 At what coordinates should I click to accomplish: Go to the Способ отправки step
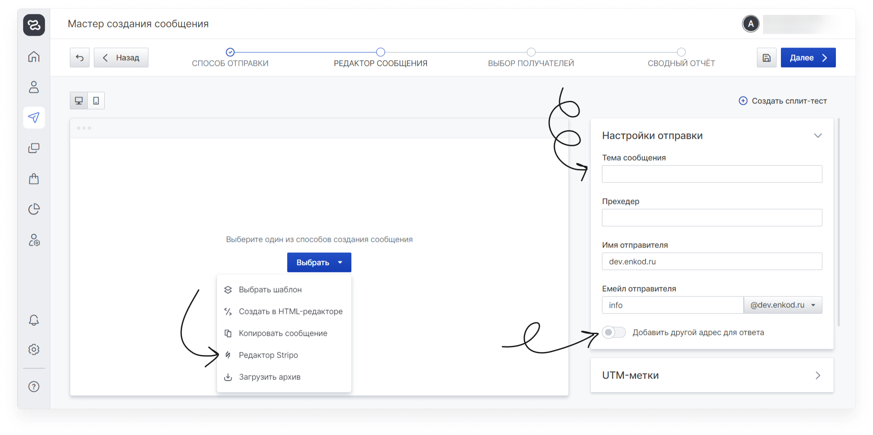[230, 58]
